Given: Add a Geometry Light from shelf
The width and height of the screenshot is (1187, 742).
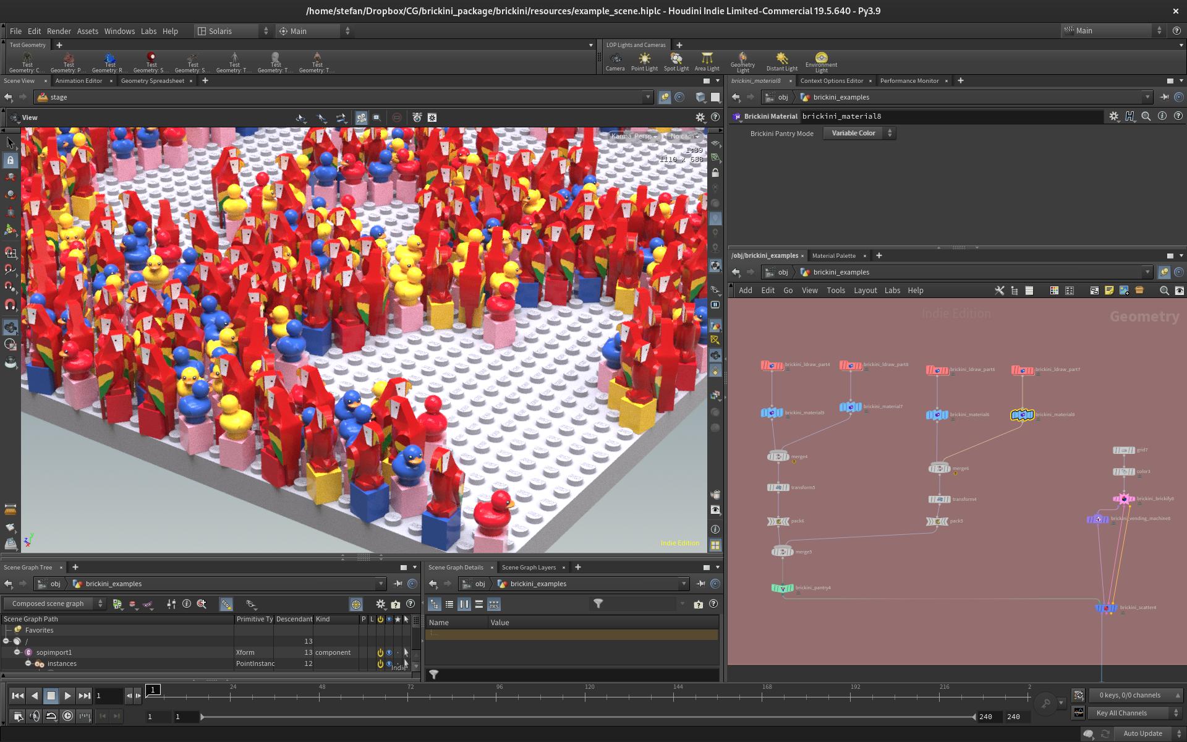Looking at the screenshot, I should point(742,62).
